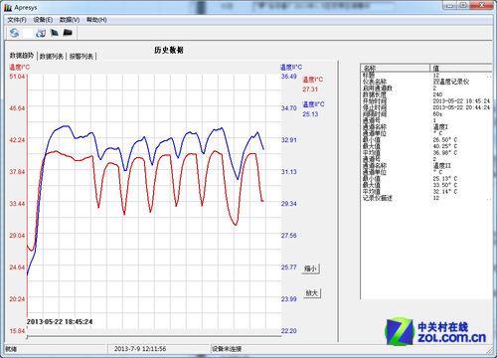Open the 数据(V) menu
The width and height of the screenshot is (497, 358).
click(x=70, y=20)
